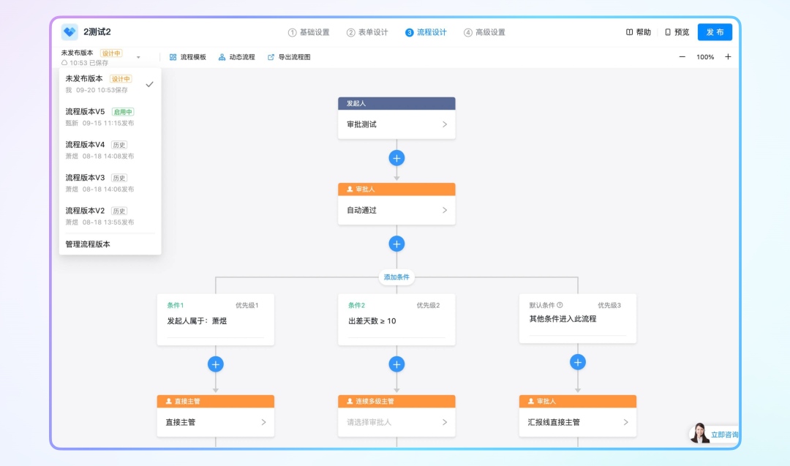Collapse the version dropdown arrow
790x466 pixels.
(x=138, y=57)
